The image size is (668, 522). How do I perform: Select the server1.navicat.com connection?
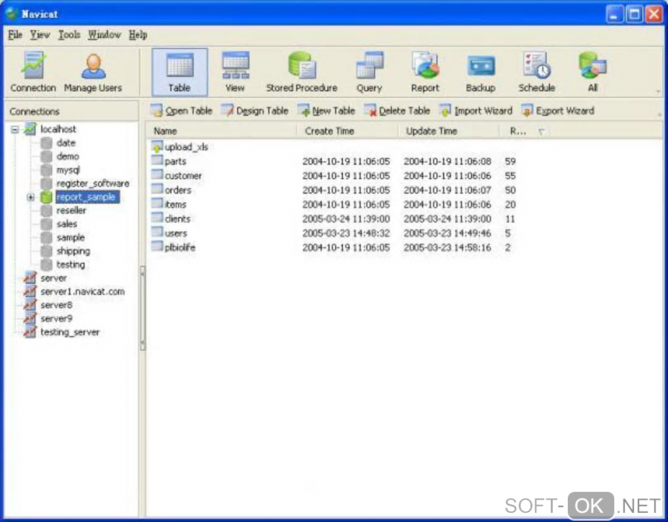coord(83,292)
